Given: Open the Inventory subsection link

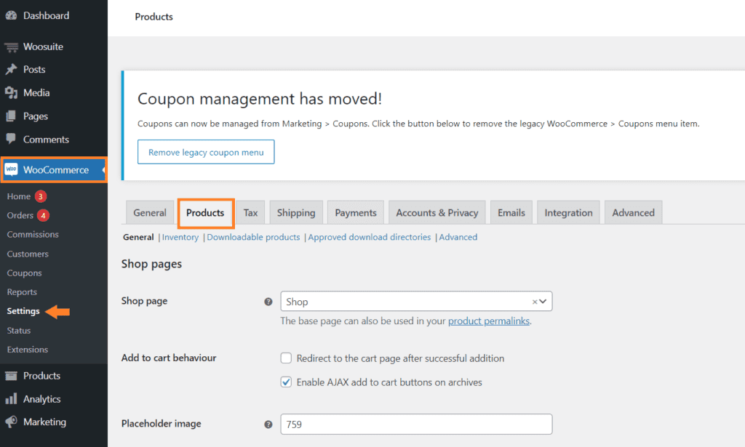Looking at the screenshot, I should 180,237.
